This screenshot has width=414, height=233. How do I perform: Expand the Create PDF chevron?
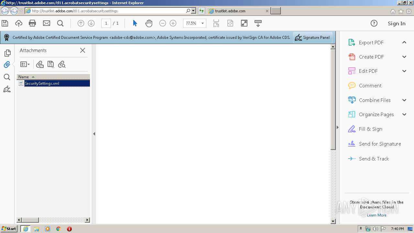[404, 57]
